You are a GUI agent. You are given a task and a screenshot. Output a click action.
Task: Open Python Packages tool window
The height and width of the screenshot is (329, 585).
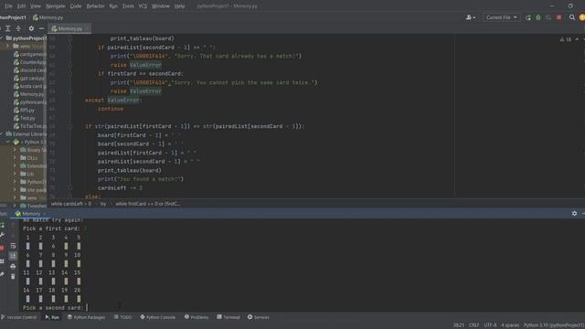[86, 317]
